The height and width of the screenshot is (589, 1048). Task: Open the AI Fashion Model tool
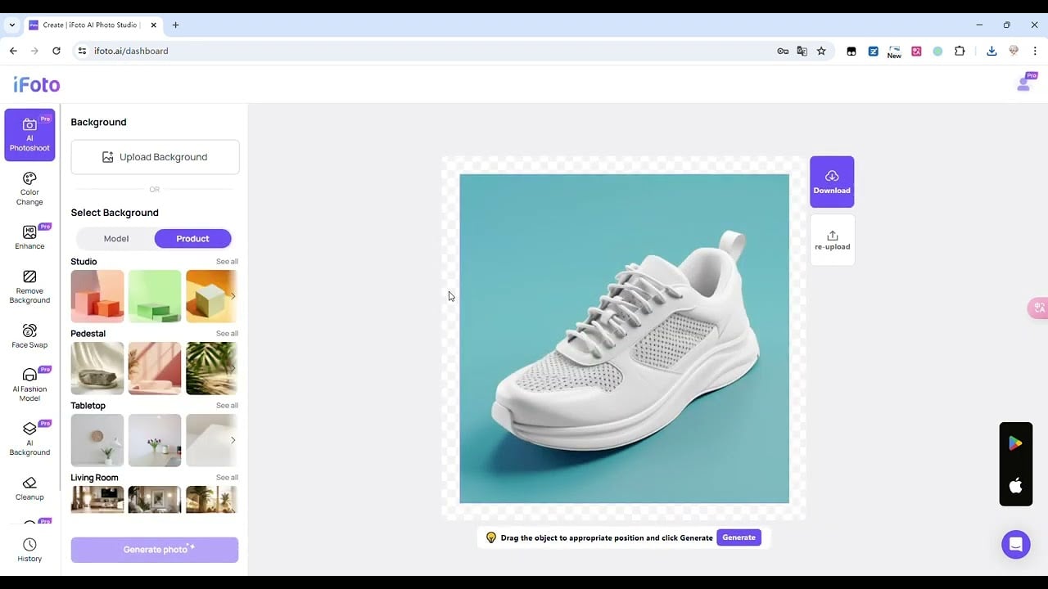tap(29, 384)
